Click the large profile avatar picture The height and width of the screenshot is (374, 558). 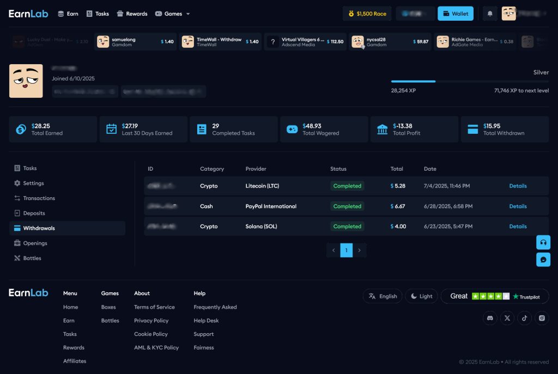click(x=26, y=81)
